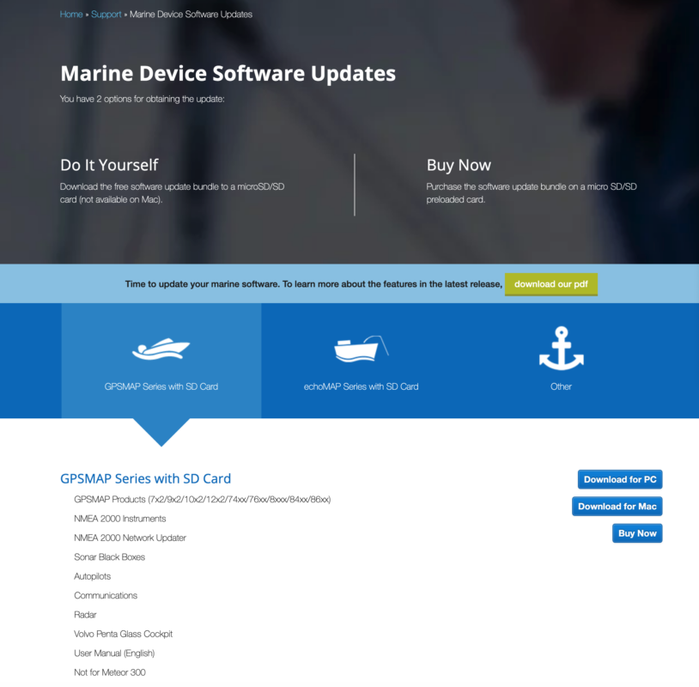Viewport: 699px width, 687px height.
Task: Click Download for Mac button
Action: [617, 507]
